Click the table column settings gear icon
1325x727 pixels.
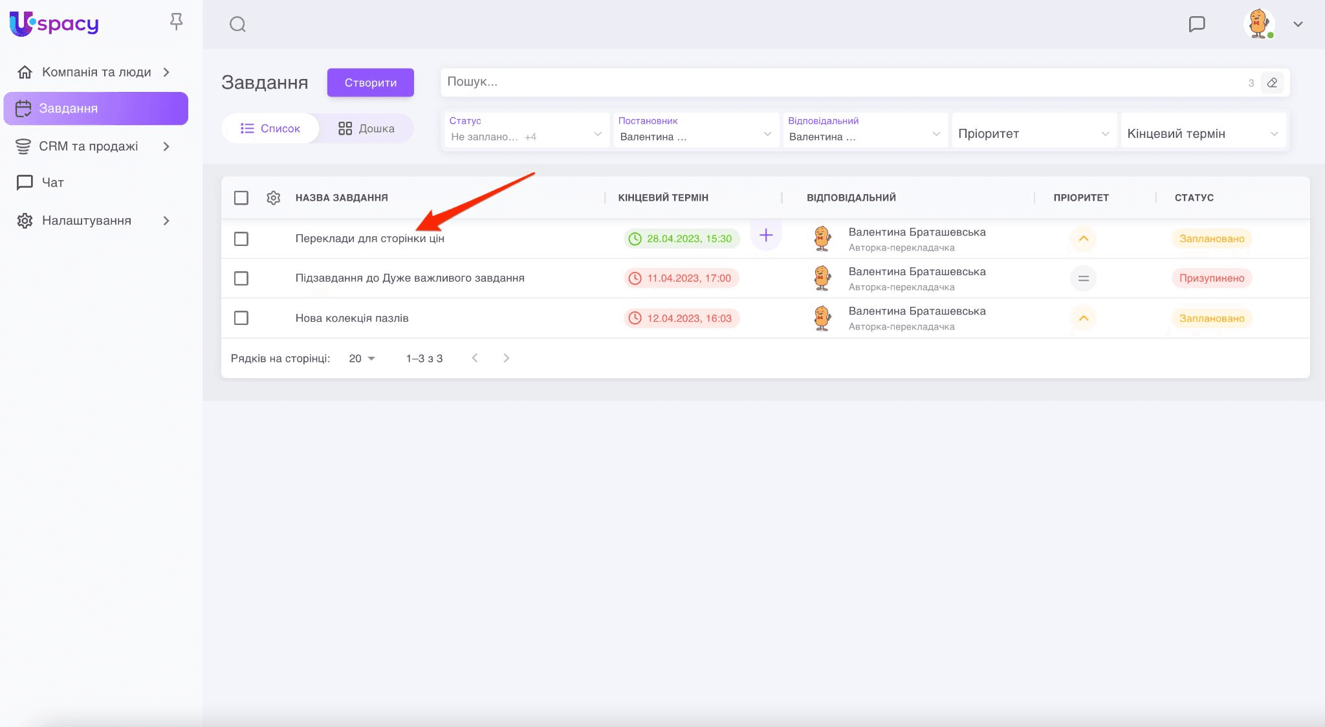point(273,197)
